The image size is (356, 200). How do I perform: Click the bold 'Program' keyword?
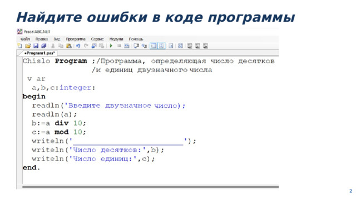71,61
